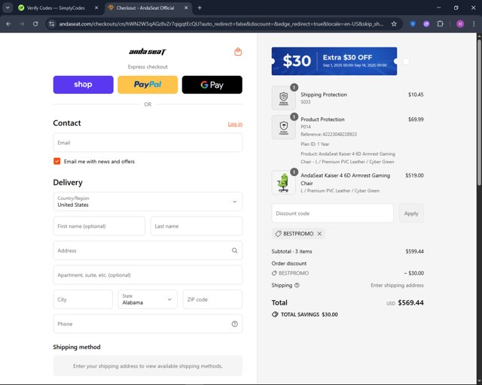Image resolution: width=482 pixels, height=385 pixels.
Task: Open the Country/Region dropdown
Action: (x=148, y=202)
